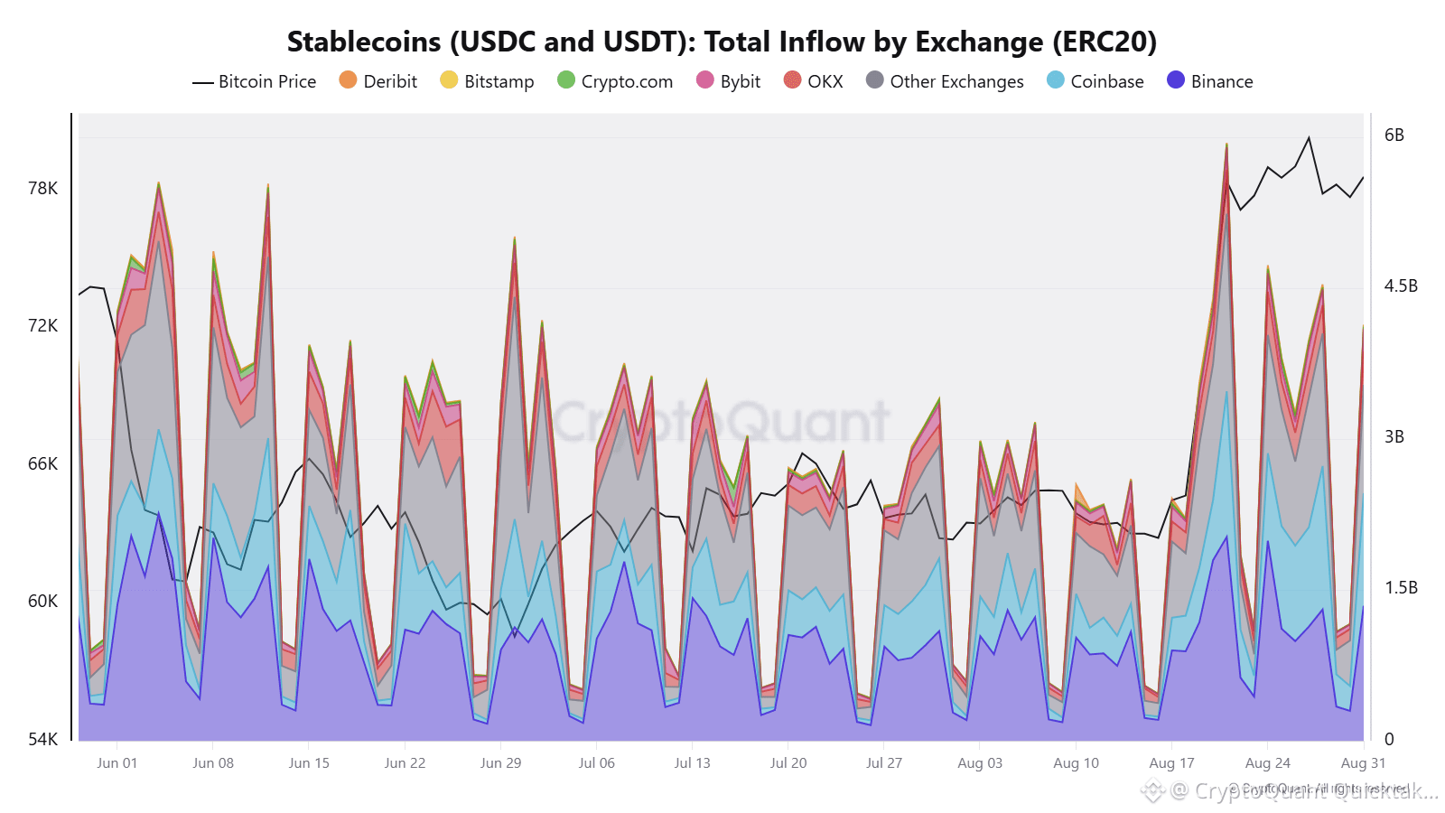Hide the Binance series via its label

1222,81
